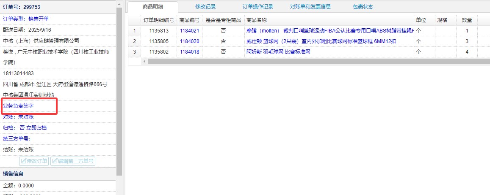Image resolution: width=490 pixels, height=195 pixels.
Task: Switch to the 对账单和发票信息 tab
Action: click(x=310, y=7)
